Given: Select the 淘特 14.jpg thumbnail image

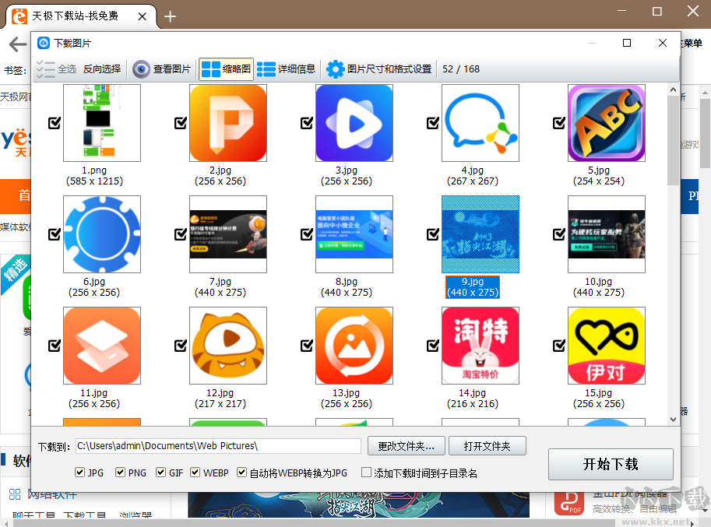Looking at the screenshot, I should 480,346.
